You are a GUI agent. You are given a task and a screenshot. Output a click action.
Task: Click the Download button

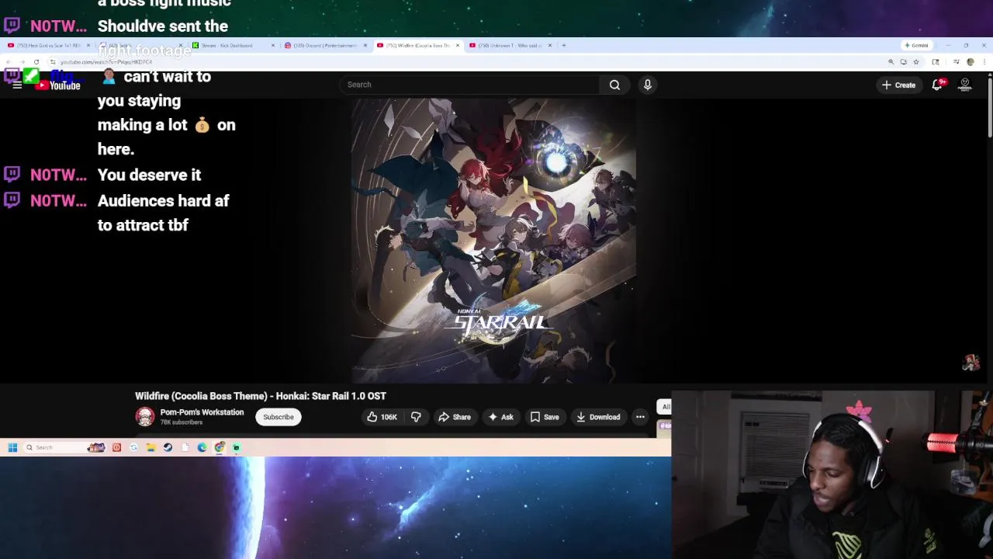pos(598,417)
